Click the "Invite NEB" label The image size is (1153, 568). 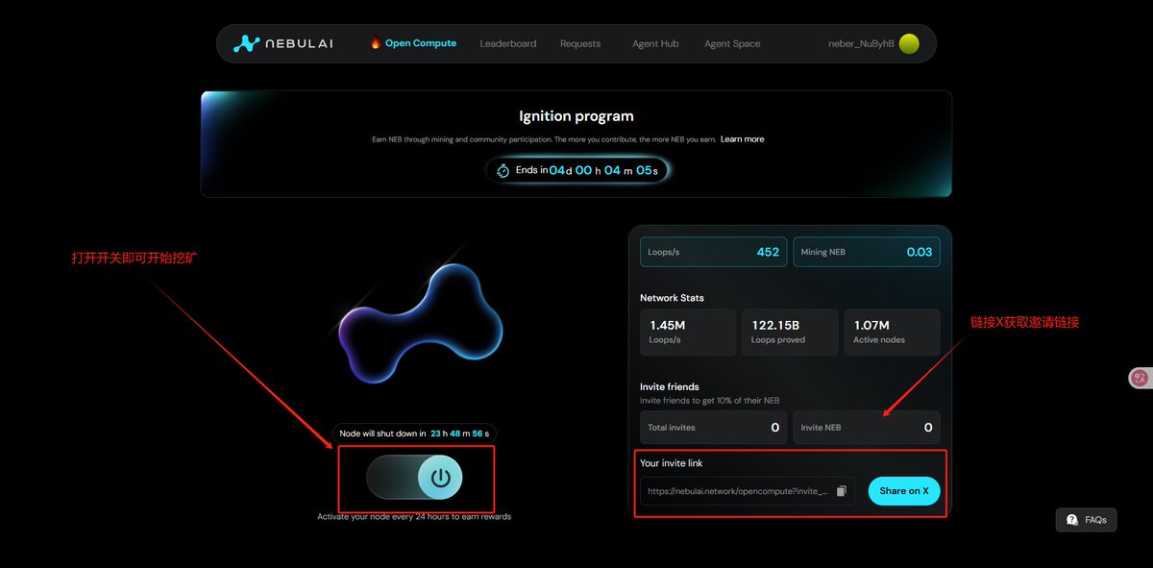point(821,428)
